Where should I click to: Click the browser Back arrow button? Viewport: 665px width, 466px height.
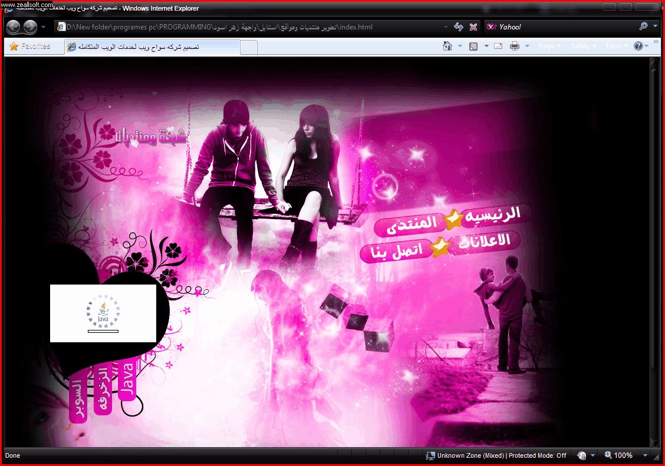pos(13,27)
